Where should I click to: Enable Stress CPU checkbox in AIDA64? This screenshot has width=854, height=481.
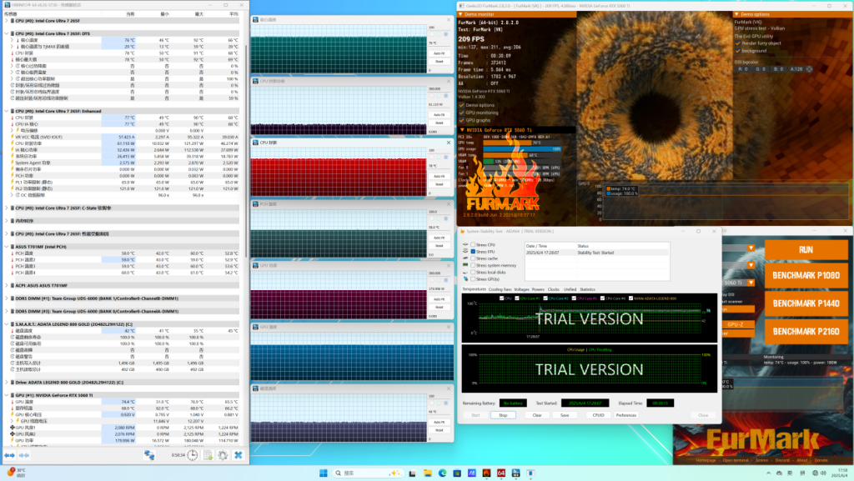[x=473, y=245]
